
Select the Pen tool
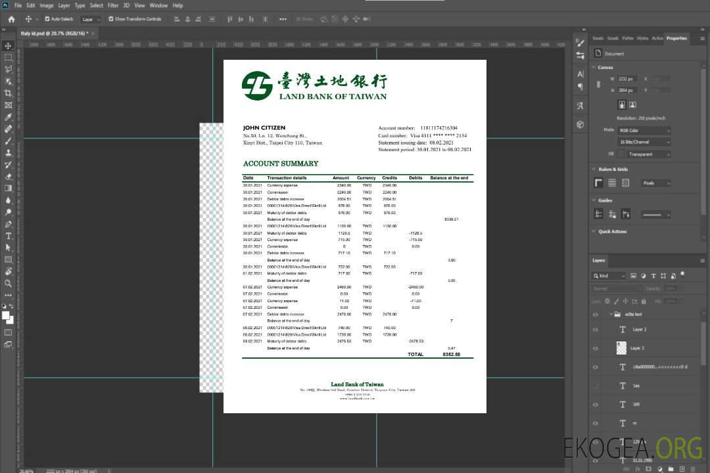point(8,224)
